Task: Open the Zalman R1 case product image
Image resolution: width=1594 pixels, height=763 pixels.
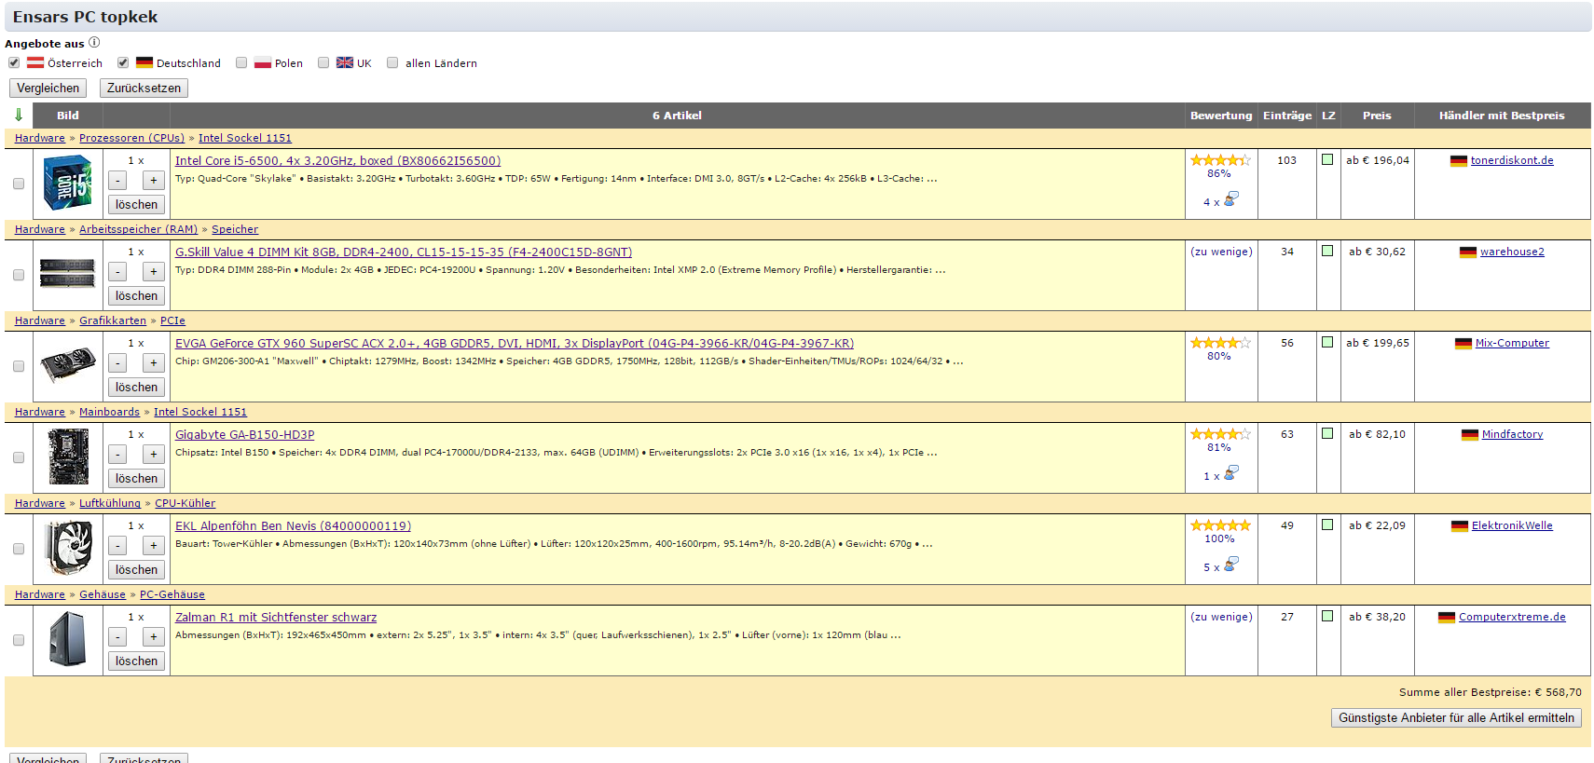Action: point(68,639)
